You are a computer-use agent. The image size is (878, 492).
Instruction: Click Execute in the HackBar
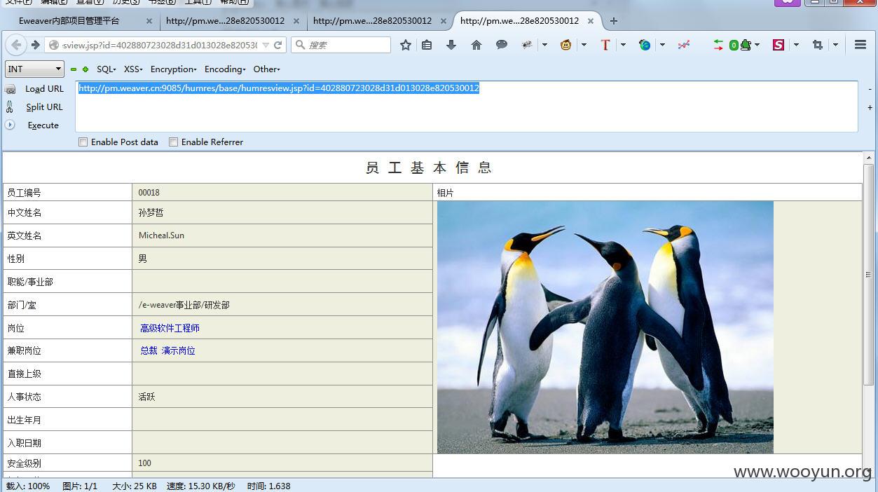[43, 125]
